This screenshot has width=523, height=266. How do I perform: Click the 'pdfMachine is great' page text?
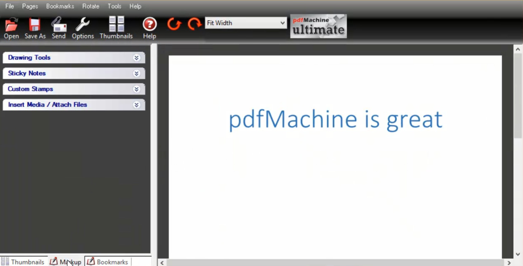pos(335,120)
